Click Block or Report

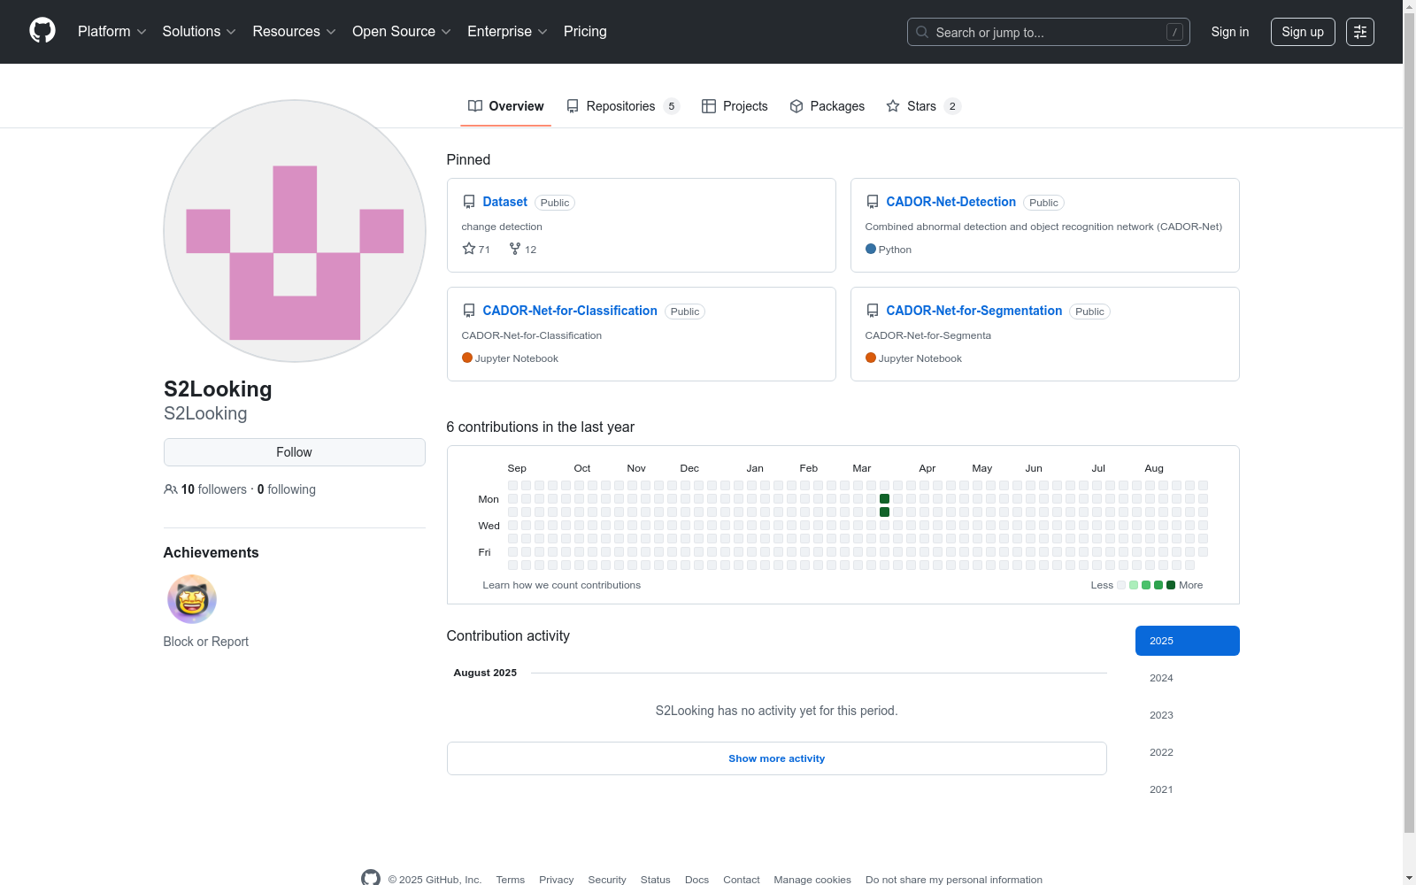tap(206, 642)
